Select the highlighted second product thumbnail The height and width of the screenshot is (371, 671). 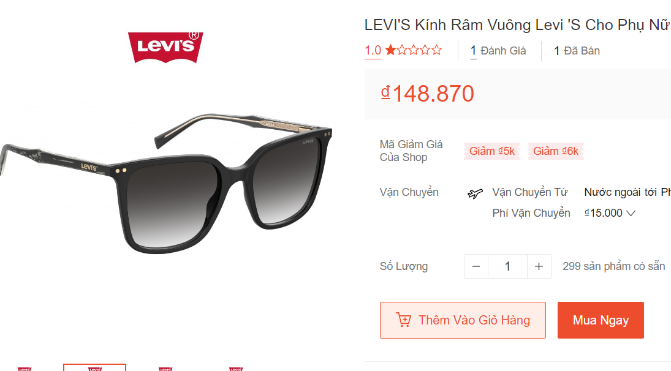click(94, 367)
